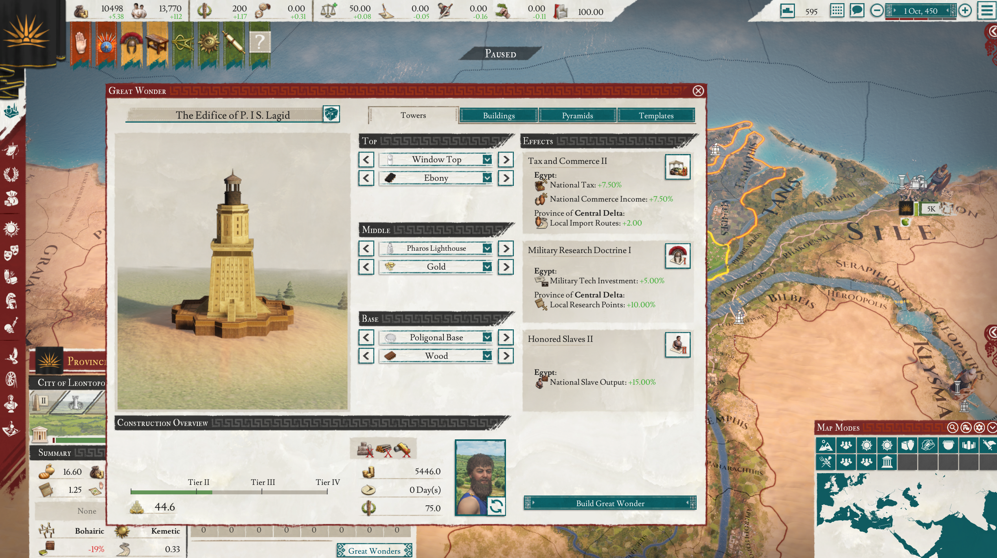
Task: Select the military helmet sidebar icon
Action: (12, 301)
